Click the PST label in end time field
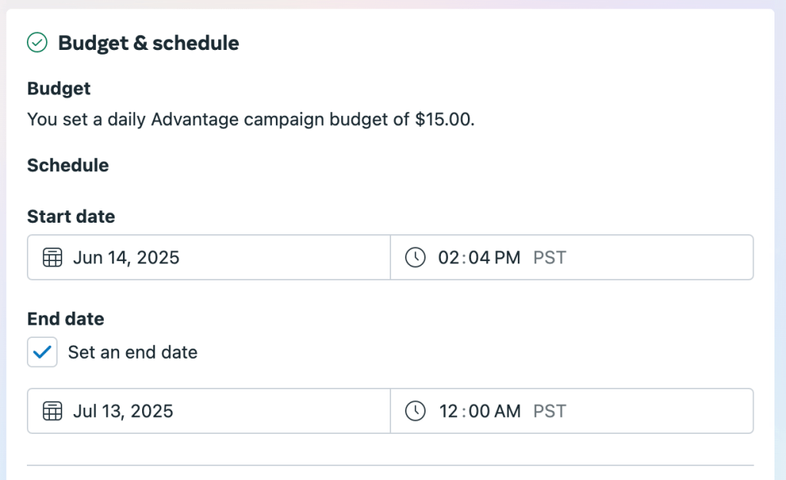Viewport: 786px width, 480px height. (x=549, y=411)
